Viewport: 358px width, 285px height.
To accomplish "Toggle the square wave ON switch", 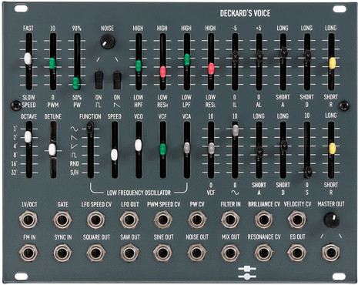I will click(x=99, y=80).
